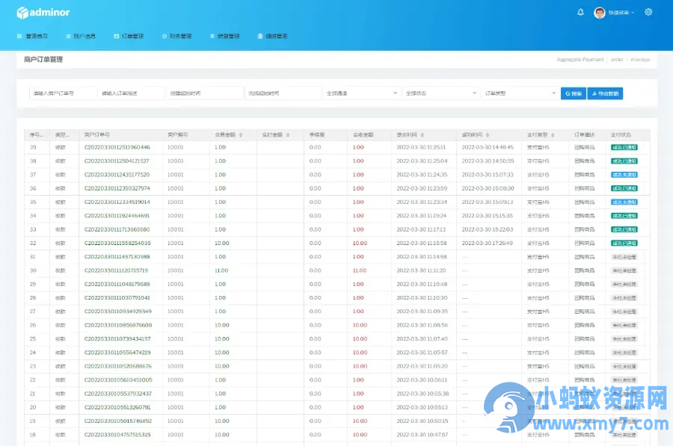
Task: Sort by the 提交时间 column arrows
Action: [422, 134]
